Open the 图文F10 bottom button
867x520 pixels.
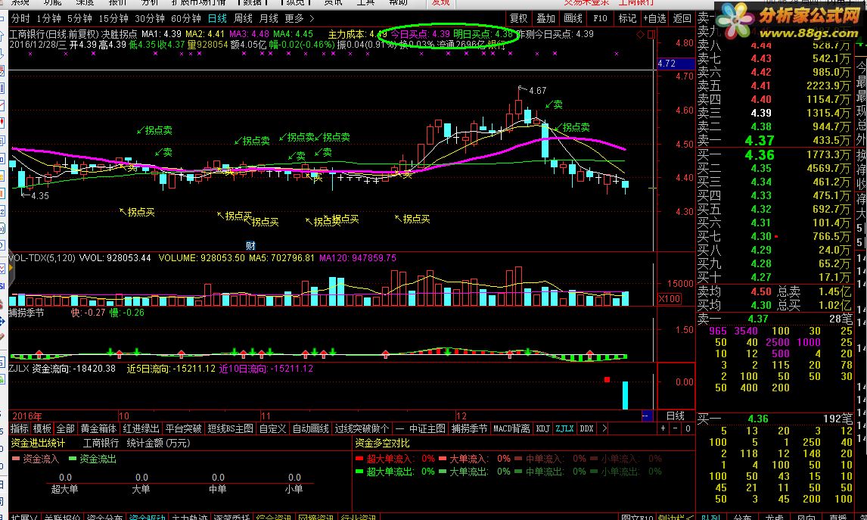pos(637,517)
